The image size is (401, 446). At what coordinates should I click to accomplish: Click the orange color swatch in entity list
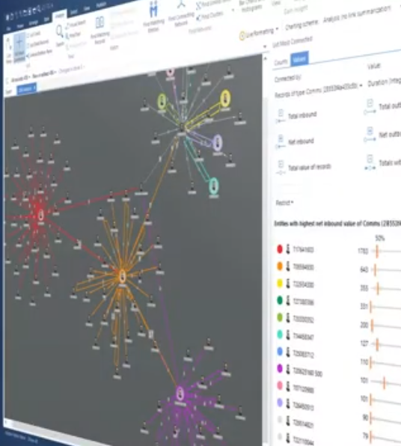(x=280, y=266)
